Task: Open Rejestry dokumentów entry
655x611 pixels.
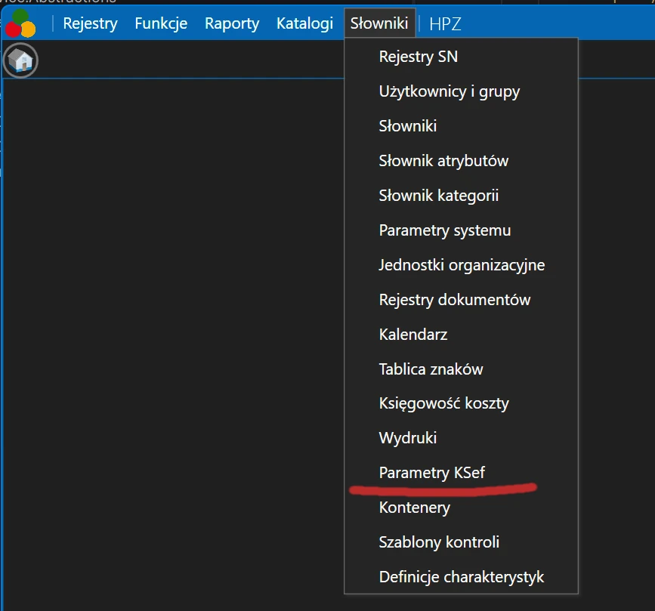Action: 454,300
